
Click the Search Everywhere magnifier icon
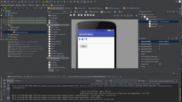point(177,2)
